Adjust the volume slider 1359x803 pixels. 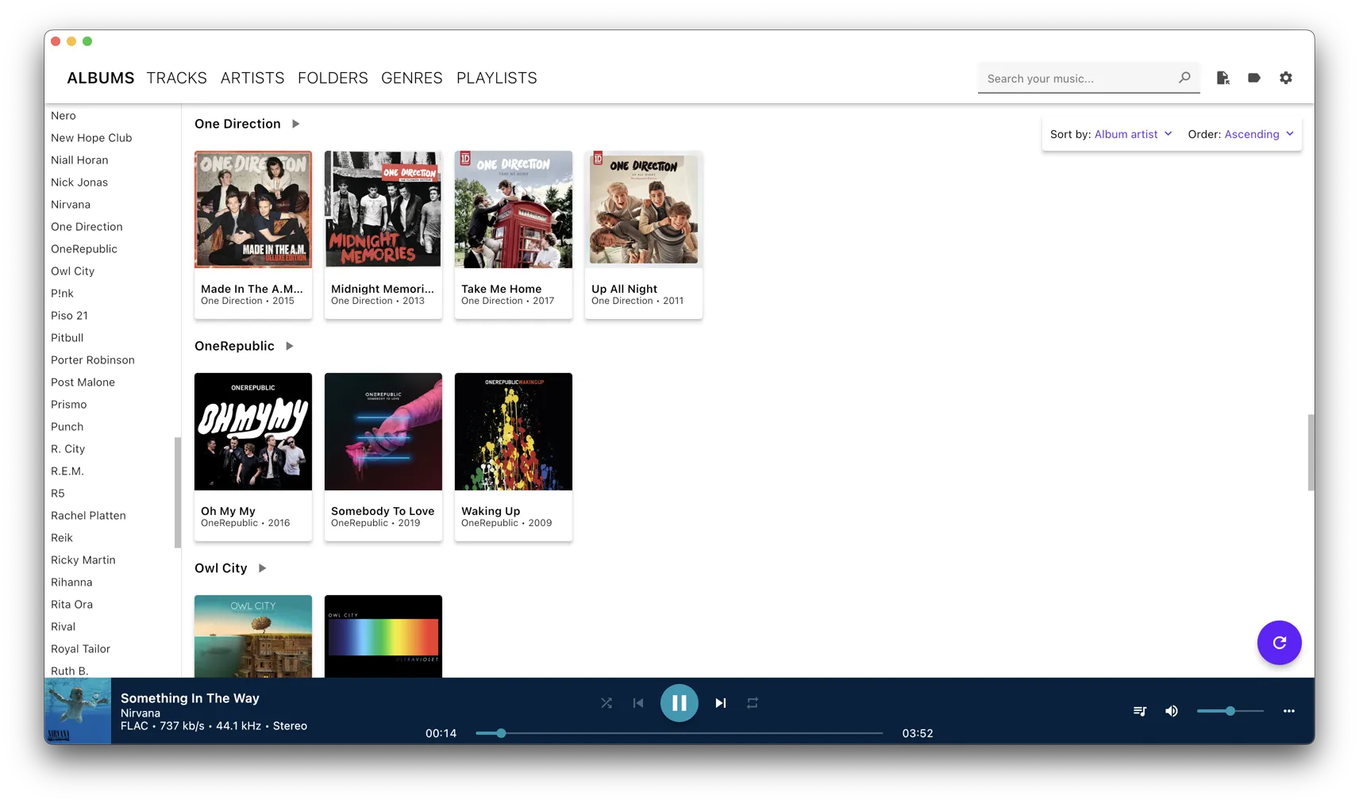pos(1230,711)
